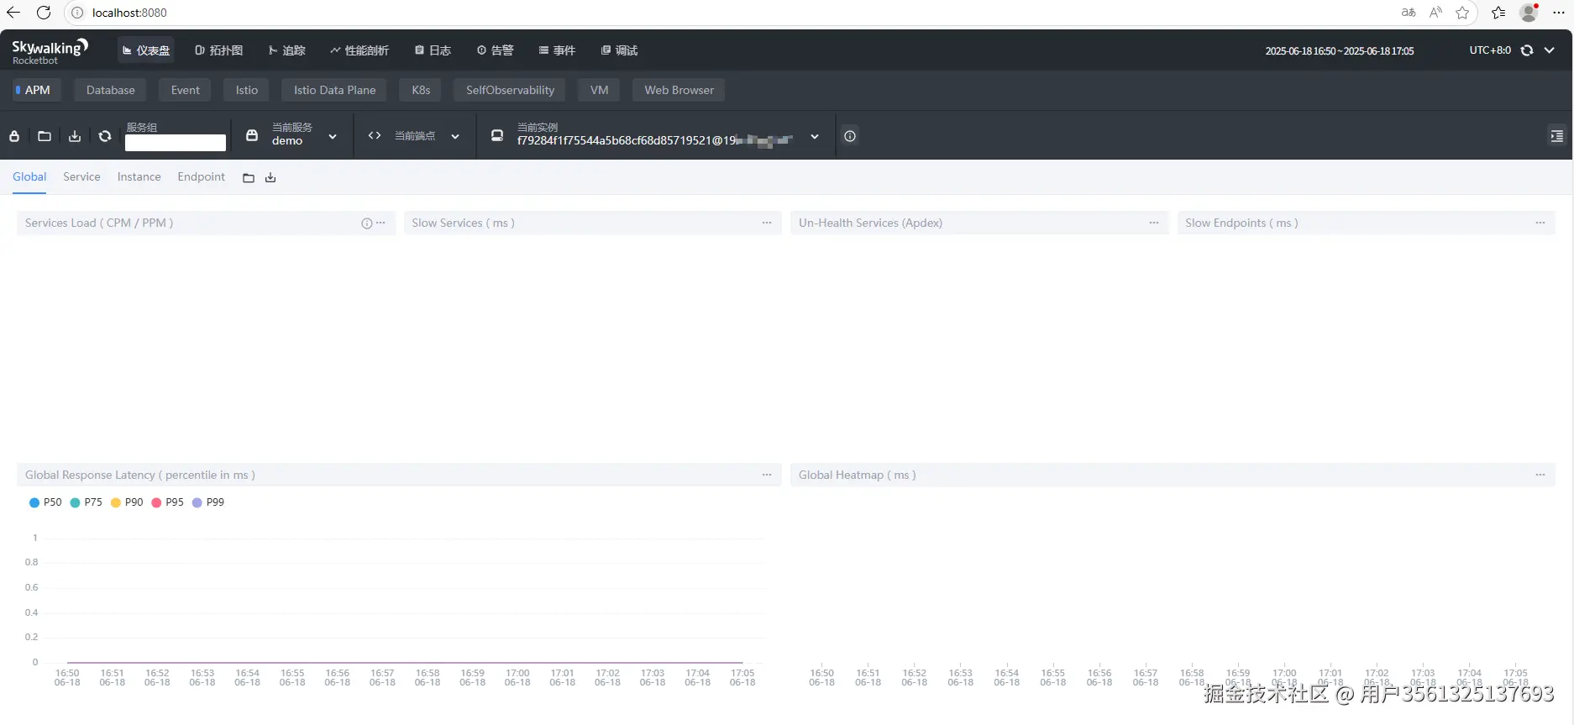This screenshot has width=1574, height=725.
Task: Open the folder import icon in toolbar
Action: coord(45,136)
